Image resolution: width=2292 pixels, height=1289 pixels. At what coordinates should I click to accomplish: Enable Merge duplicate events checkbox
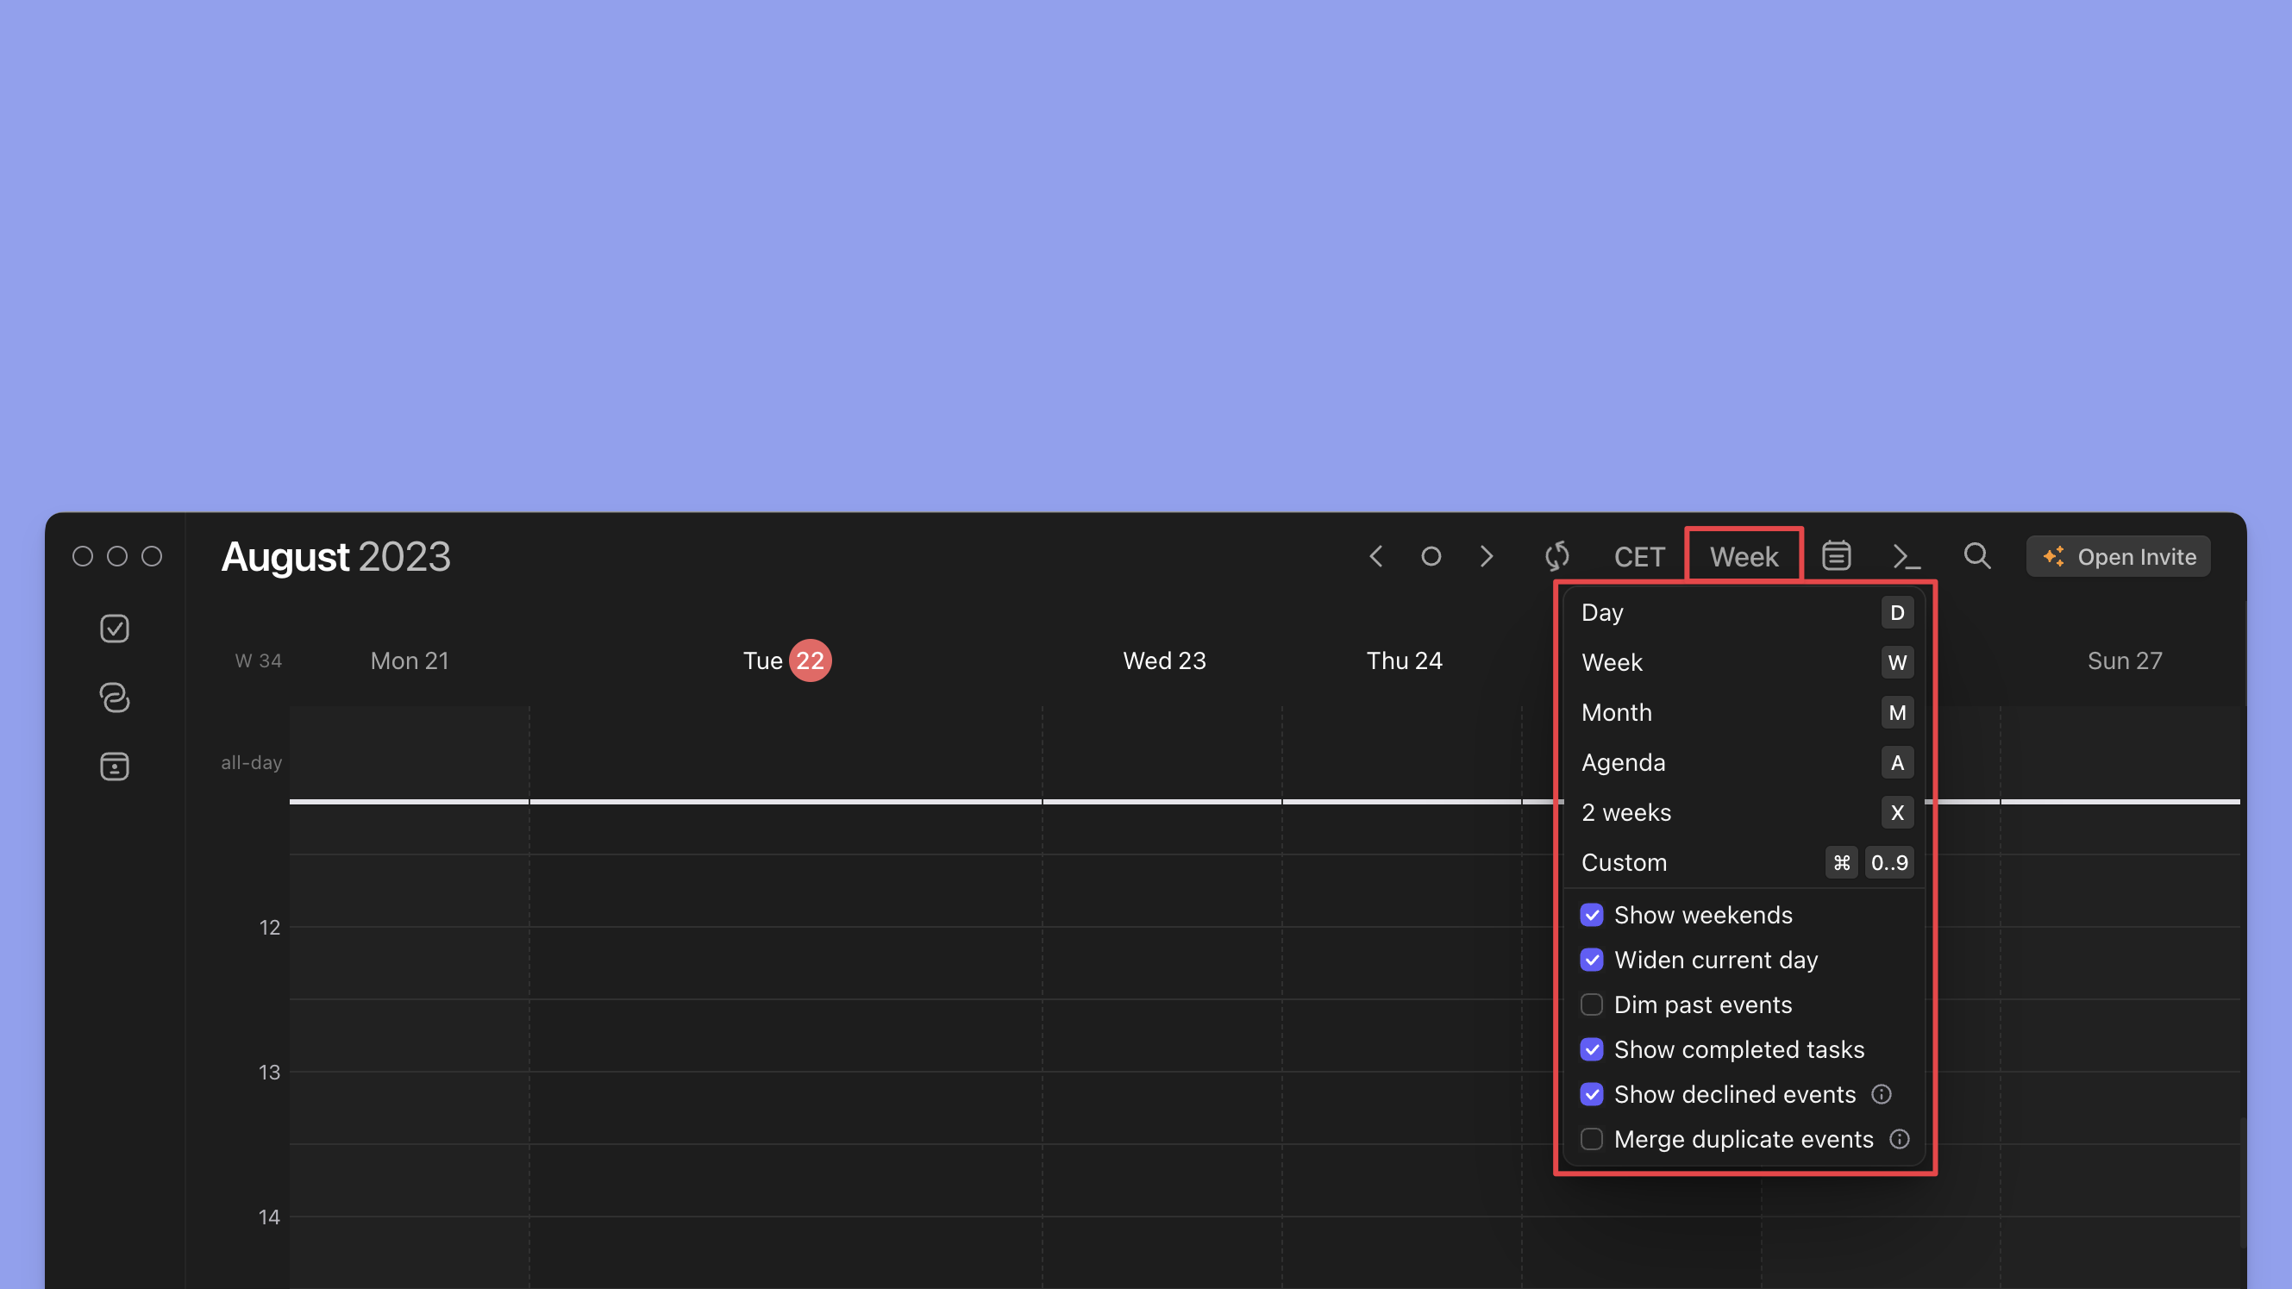pos(1592,1140)
